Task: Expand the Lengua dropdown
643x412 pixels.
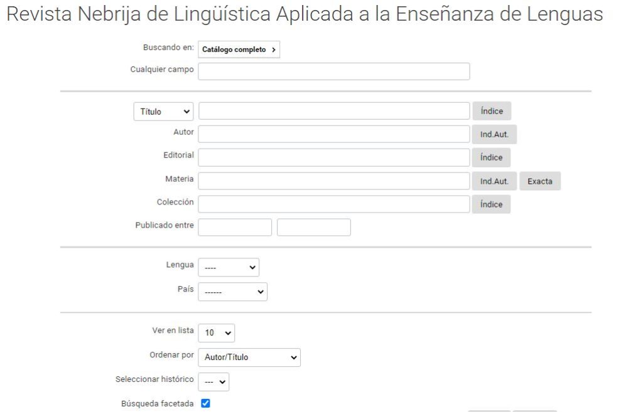Action: (x=229, y=267)
